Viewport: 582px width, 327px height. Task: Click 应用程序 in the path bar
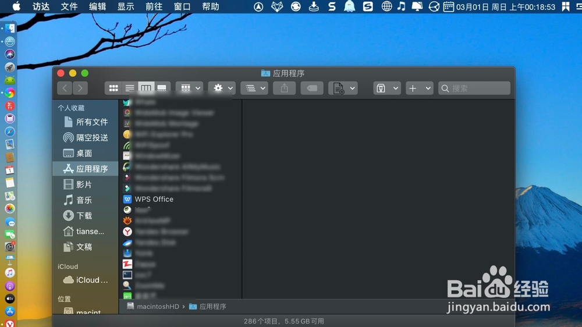pyautogui.click(x=208, y=307)
